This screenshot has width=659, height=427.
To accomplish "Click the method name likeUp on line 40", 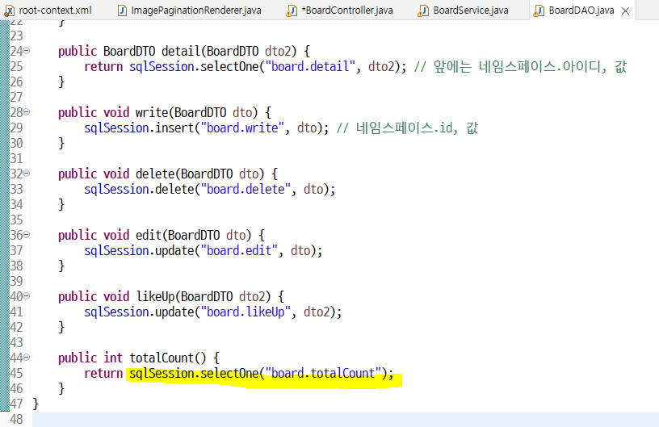I will pos(156,296).
